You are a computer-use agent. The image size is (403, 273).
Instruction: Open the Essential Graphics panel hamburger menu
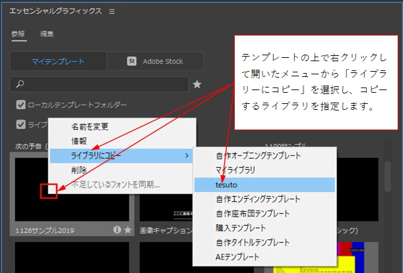click(112, 12)
